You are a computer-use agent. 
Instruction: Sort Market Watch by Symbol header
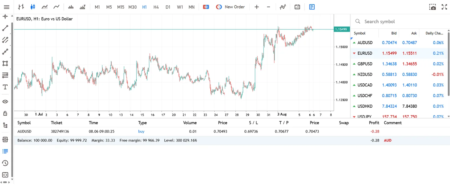tap(359, 33)
